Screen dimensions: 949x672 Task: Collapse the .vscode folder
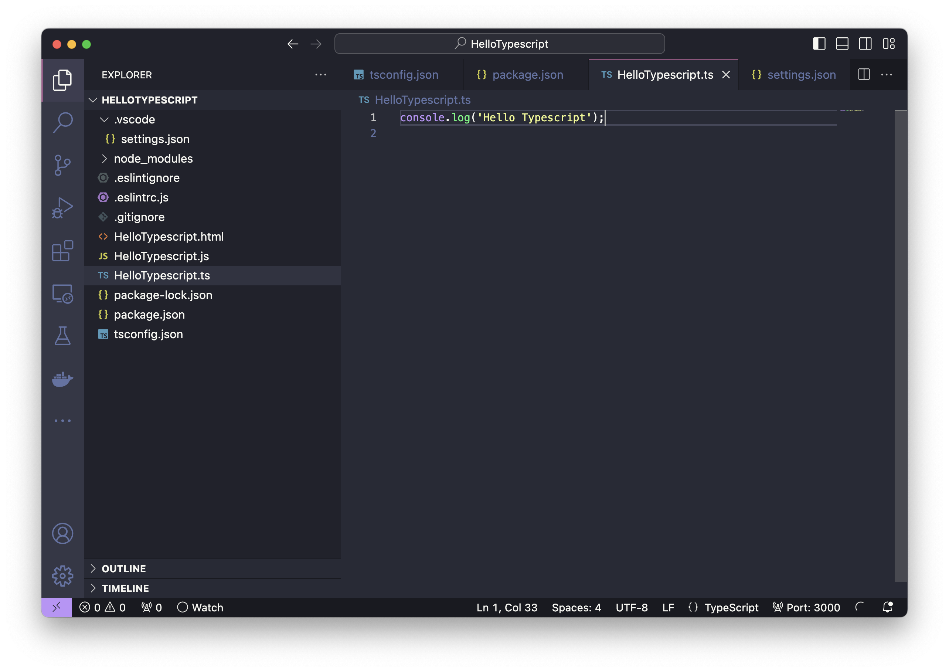click(133, 119)
